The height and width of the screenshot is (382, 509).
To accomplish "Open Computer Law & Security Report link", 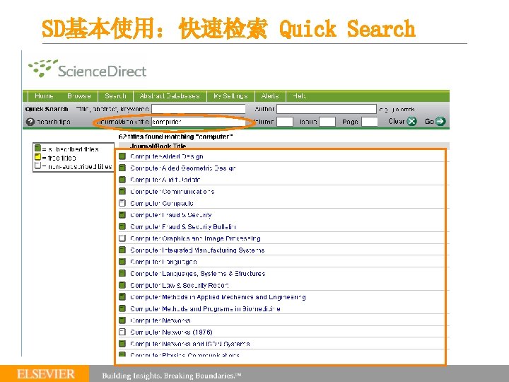I will tap(179, 285).
